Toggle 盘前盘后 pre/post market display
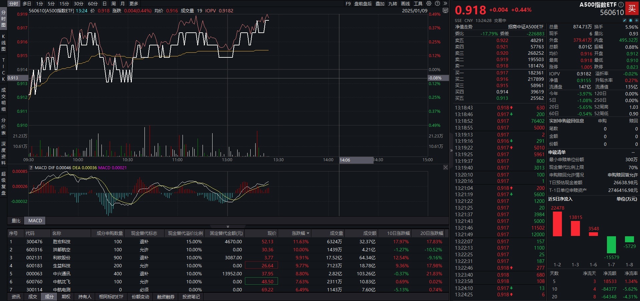The width and height of the screenshot is (640, 301). coord(363,4)
